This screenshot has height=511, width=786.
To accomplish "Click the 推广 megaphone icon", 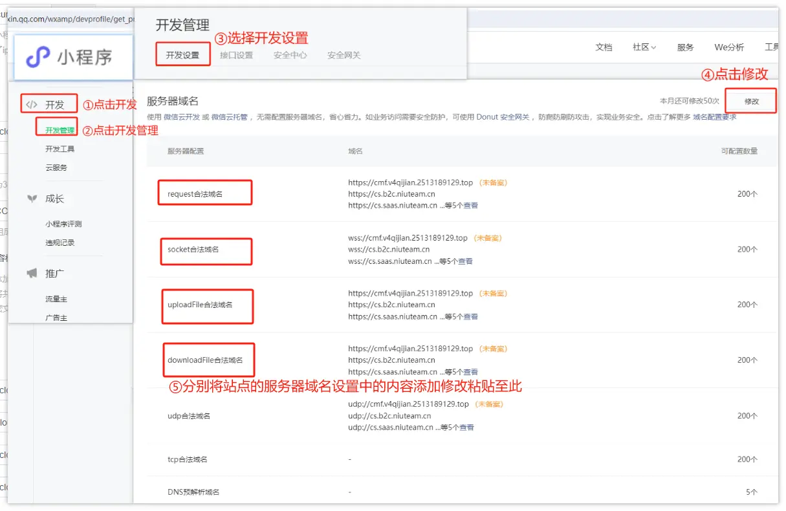I will click(x=31, y=274).
